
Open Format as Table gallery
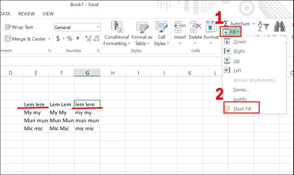(142, 33)
